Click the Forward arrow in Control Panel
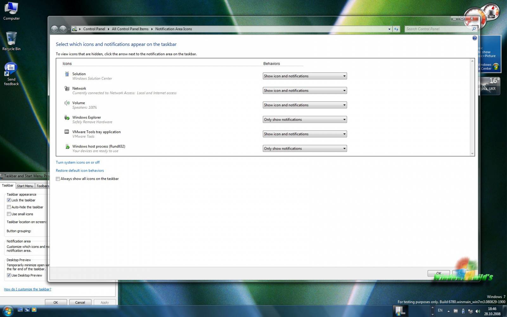 click(x=63, y=29)
